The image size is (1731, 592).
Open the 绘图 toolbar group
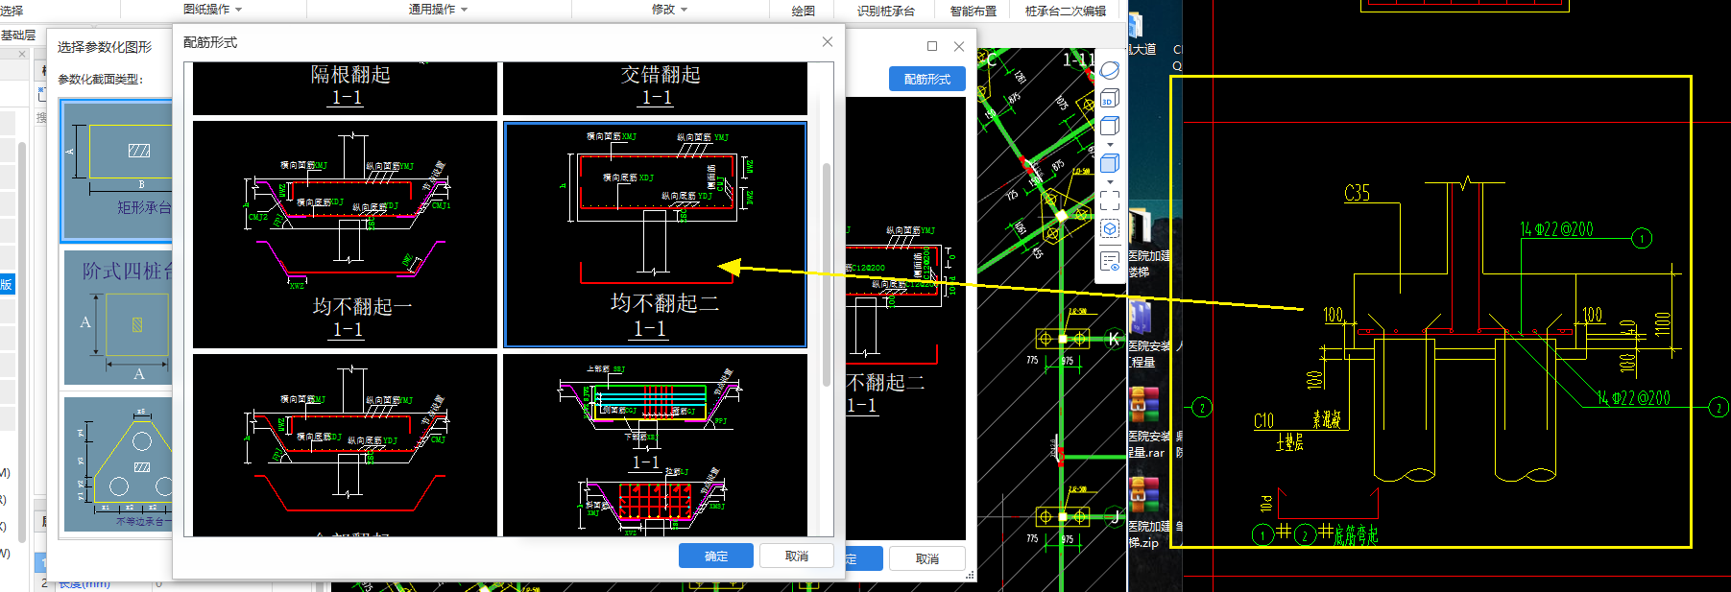click(x=804, y=12)
